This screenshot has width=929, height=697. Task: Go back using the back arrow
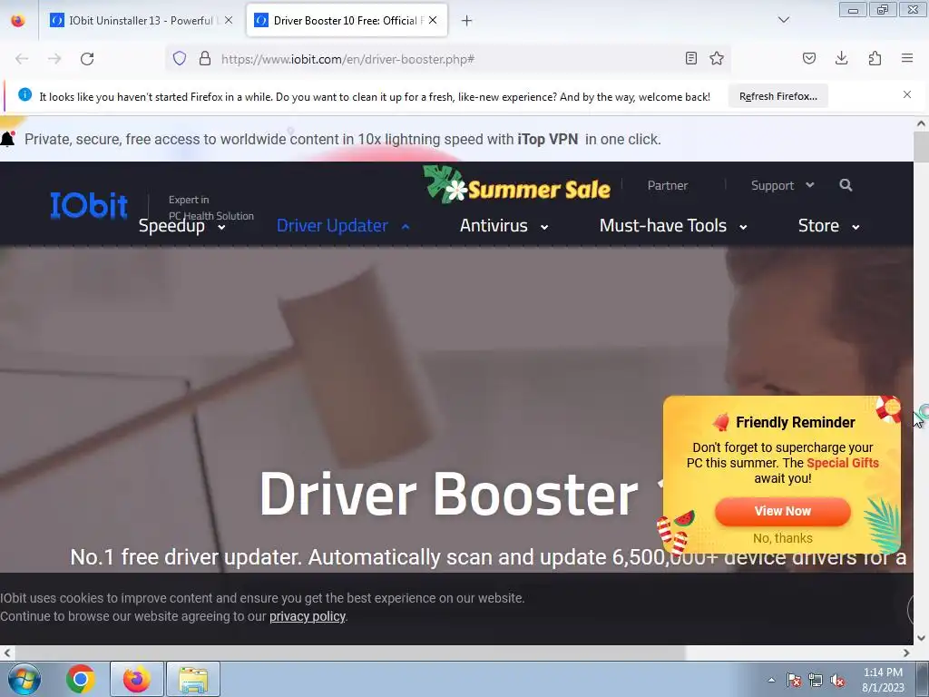tap(22, 59)
